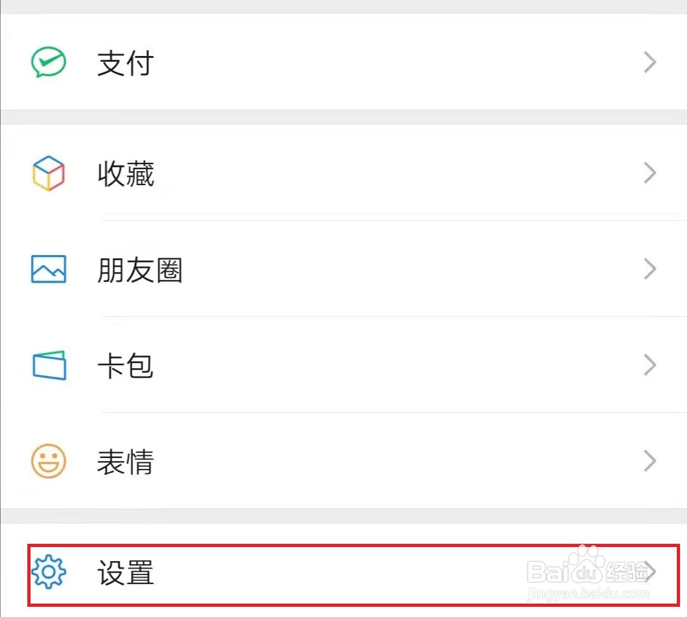Open the 支付 menu entry
This screenshot has width=687, height=617.
click(125, 64)
